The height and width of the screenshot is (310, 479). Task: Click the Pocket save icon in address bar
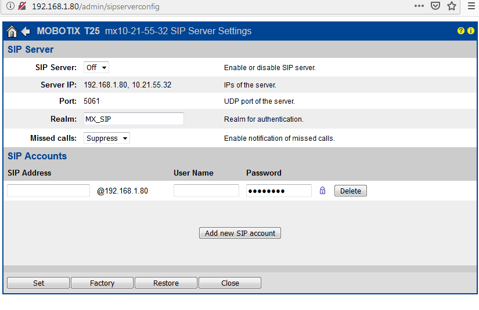click(435, 6)
